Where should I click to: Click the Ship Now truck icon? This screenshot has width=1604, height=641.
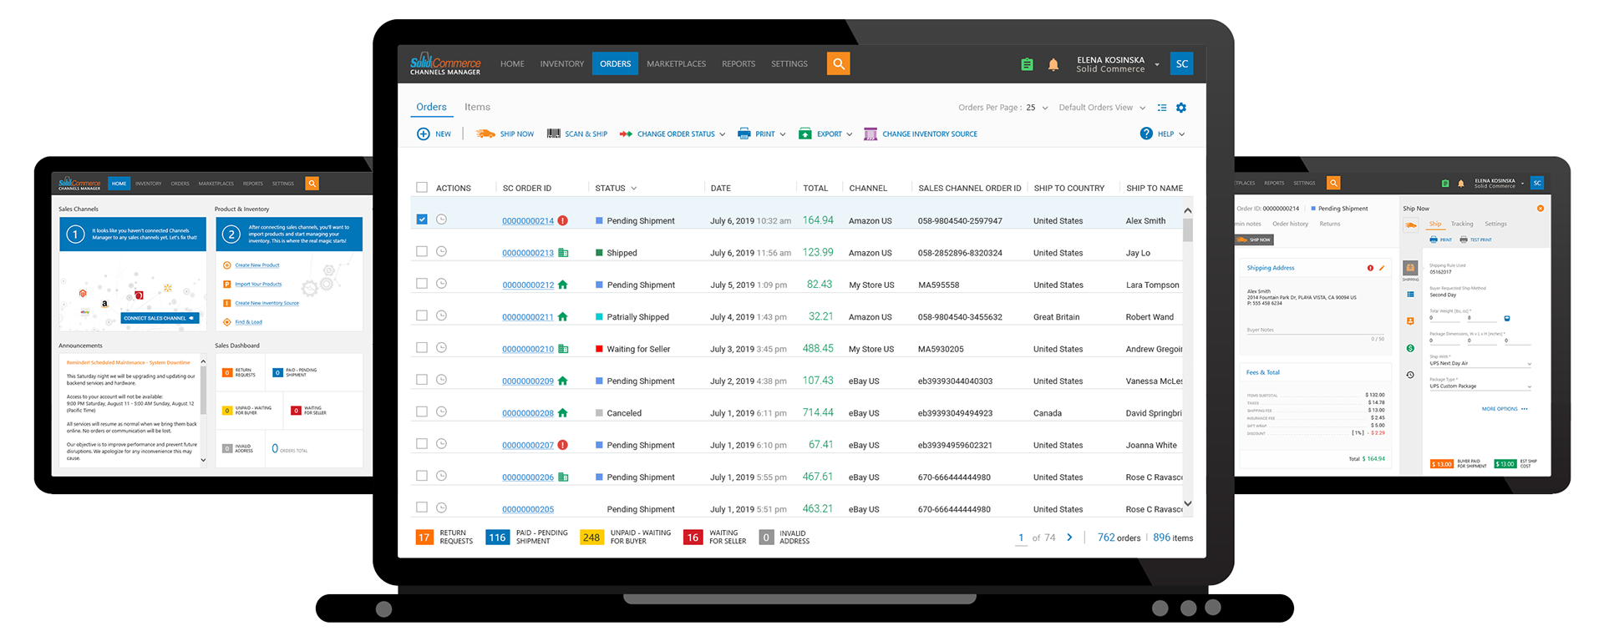[x=485, y=134]
